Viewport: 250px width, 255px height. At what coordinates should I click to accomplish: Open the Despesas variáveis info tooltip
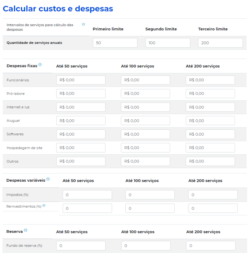(x=47, y=179)
